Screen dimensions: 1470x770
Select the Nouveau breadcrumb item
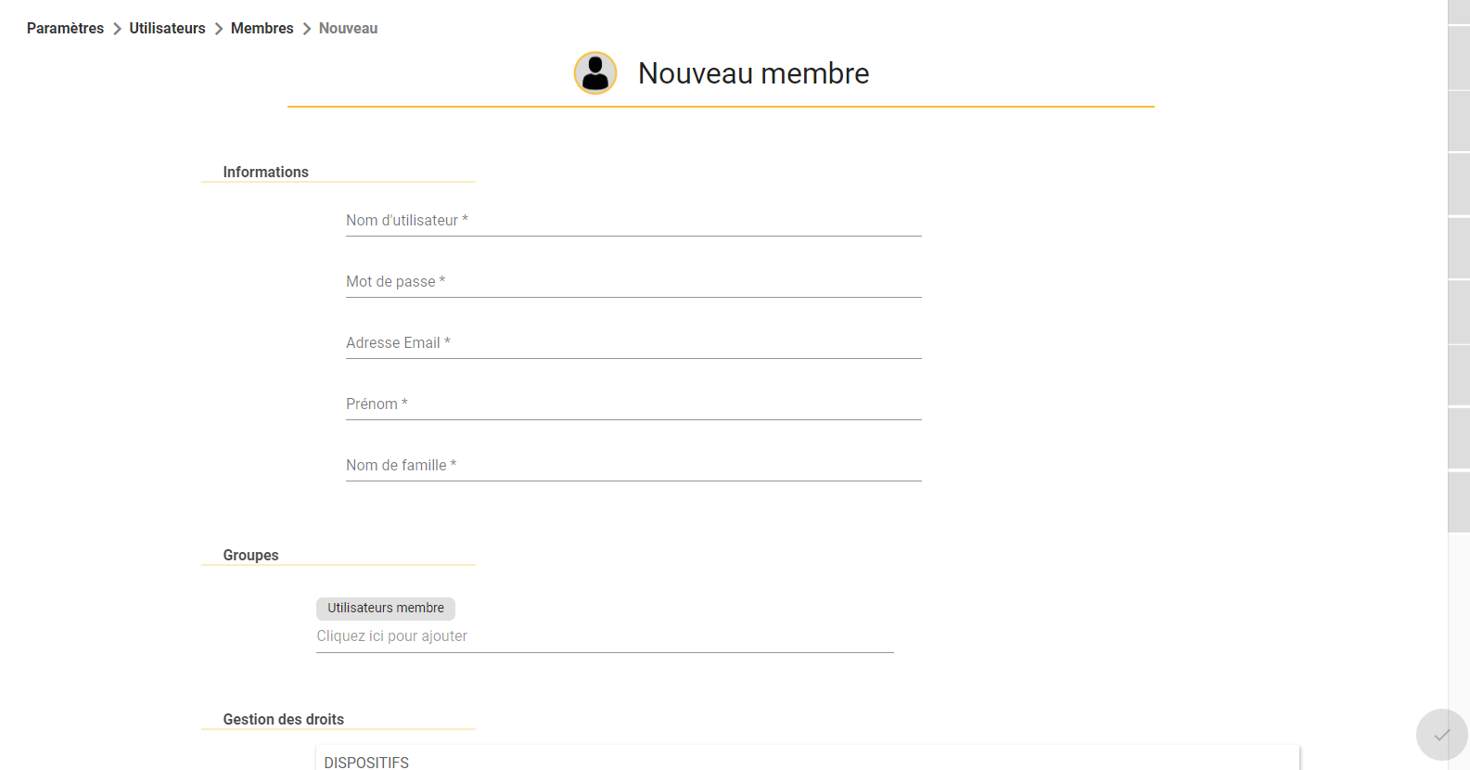tap(348, 29)
